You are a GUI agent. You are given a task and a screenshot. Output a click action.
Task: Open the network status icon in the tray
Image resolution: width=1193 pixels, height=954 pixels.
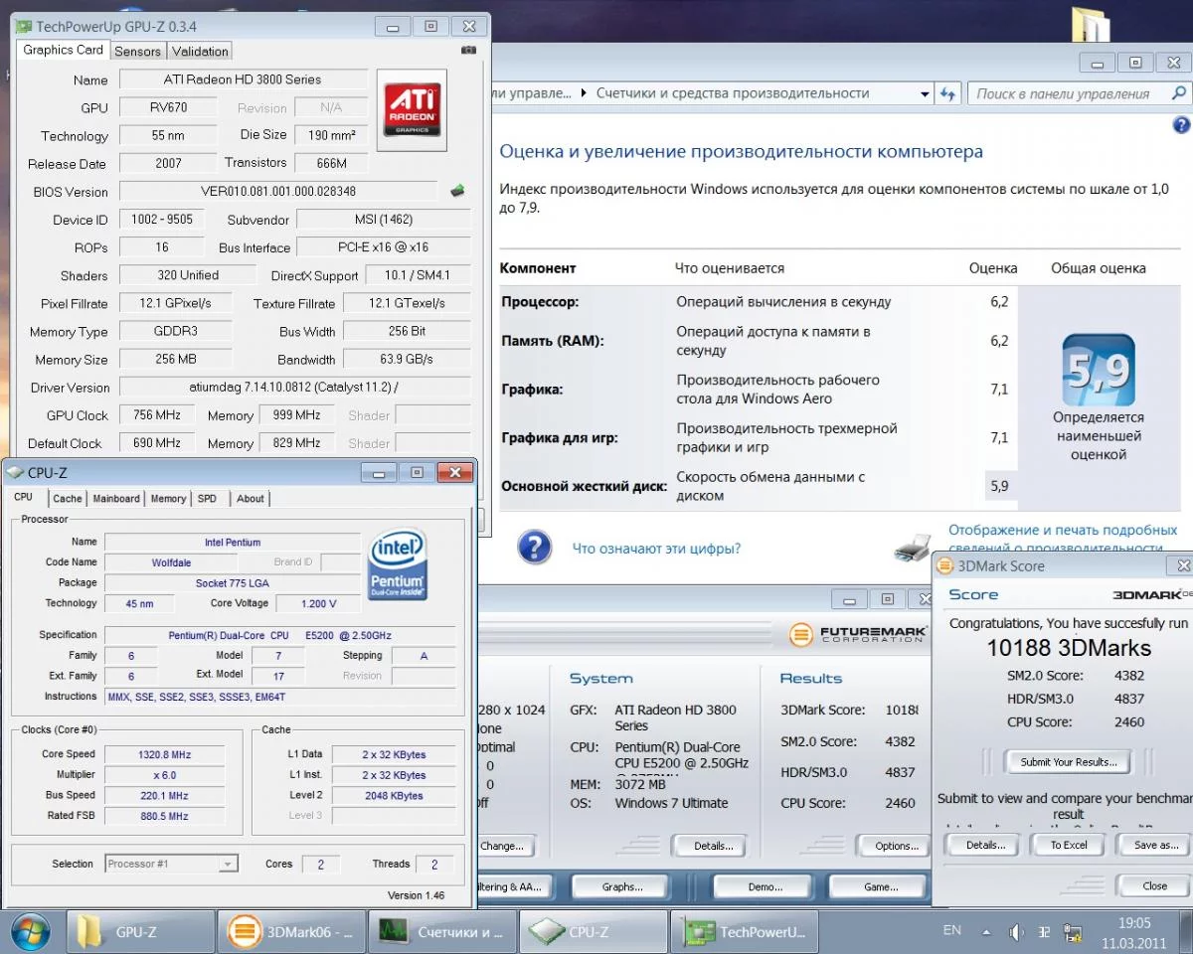click(1072, 932)
